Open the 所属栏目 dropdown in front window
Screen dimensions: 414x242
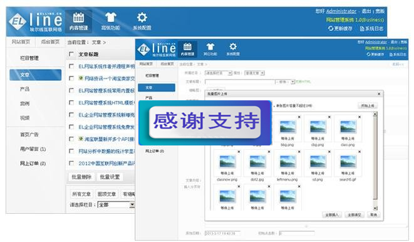(219, 73)
